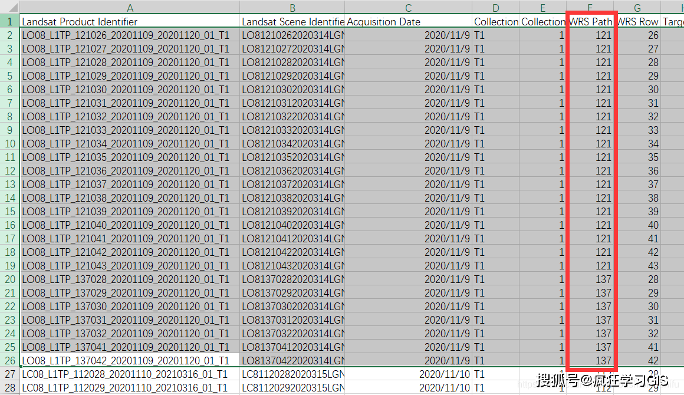Select row 14 header number

coord(9,198)
